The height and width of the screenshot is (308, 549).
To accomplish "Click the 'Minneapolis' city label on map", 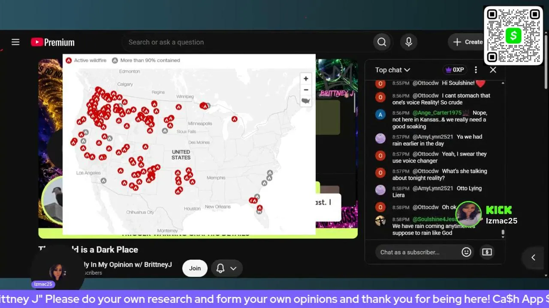I will click(x=200, y=124).
